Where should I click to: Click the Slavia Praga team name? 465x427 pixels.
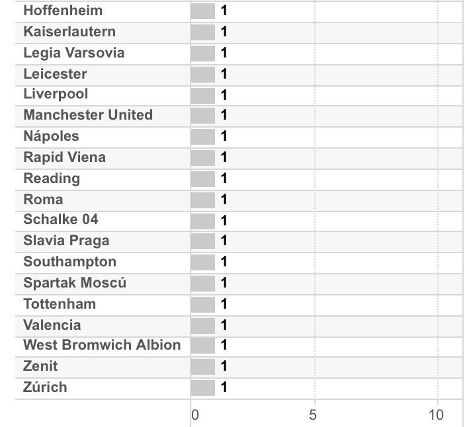[66, 241]
